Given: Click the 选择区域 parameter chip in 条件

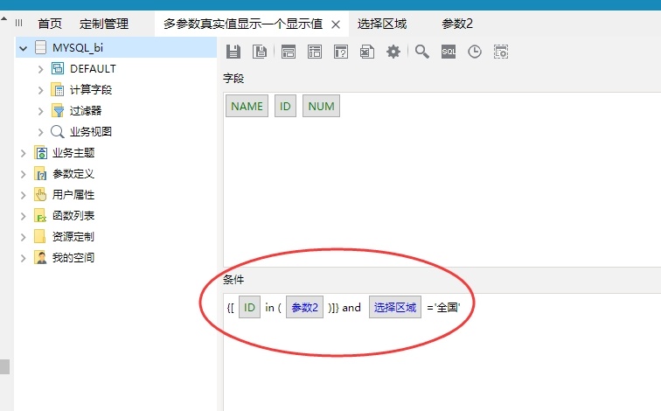Looking at the screenshot, I should [395, 307].
